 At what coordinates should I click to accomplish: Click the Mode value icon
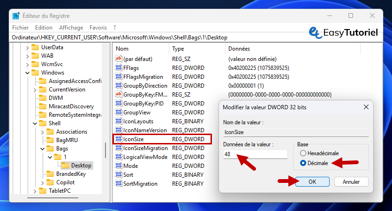tap(119, 166)
